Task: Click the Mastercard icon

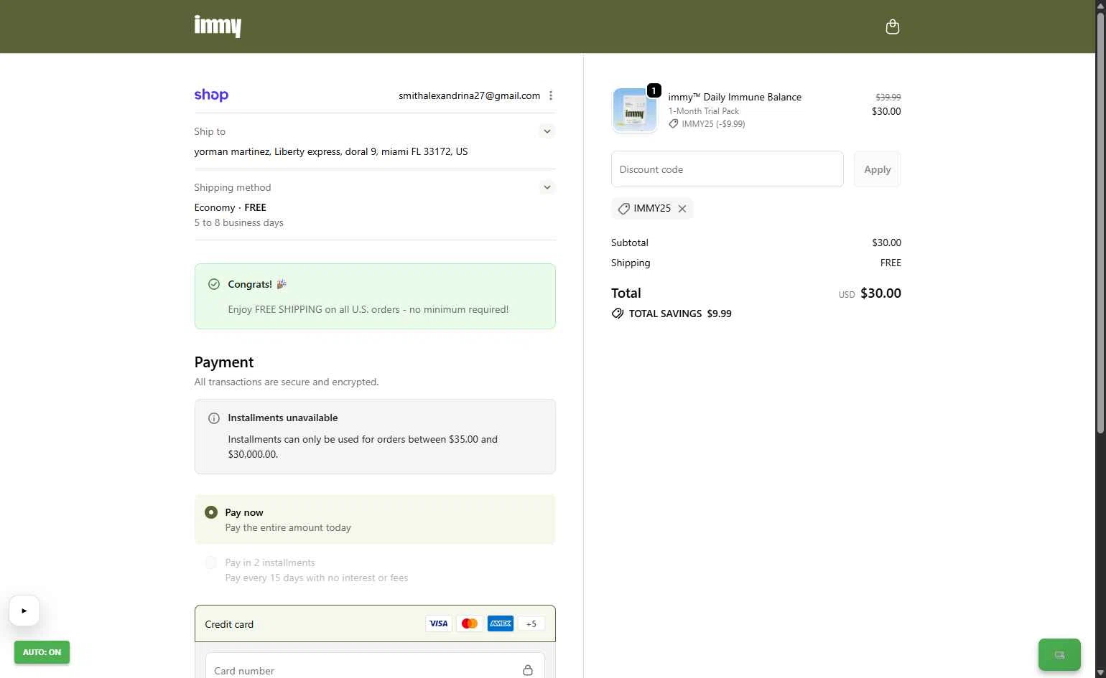Action: tap(470, 623)
